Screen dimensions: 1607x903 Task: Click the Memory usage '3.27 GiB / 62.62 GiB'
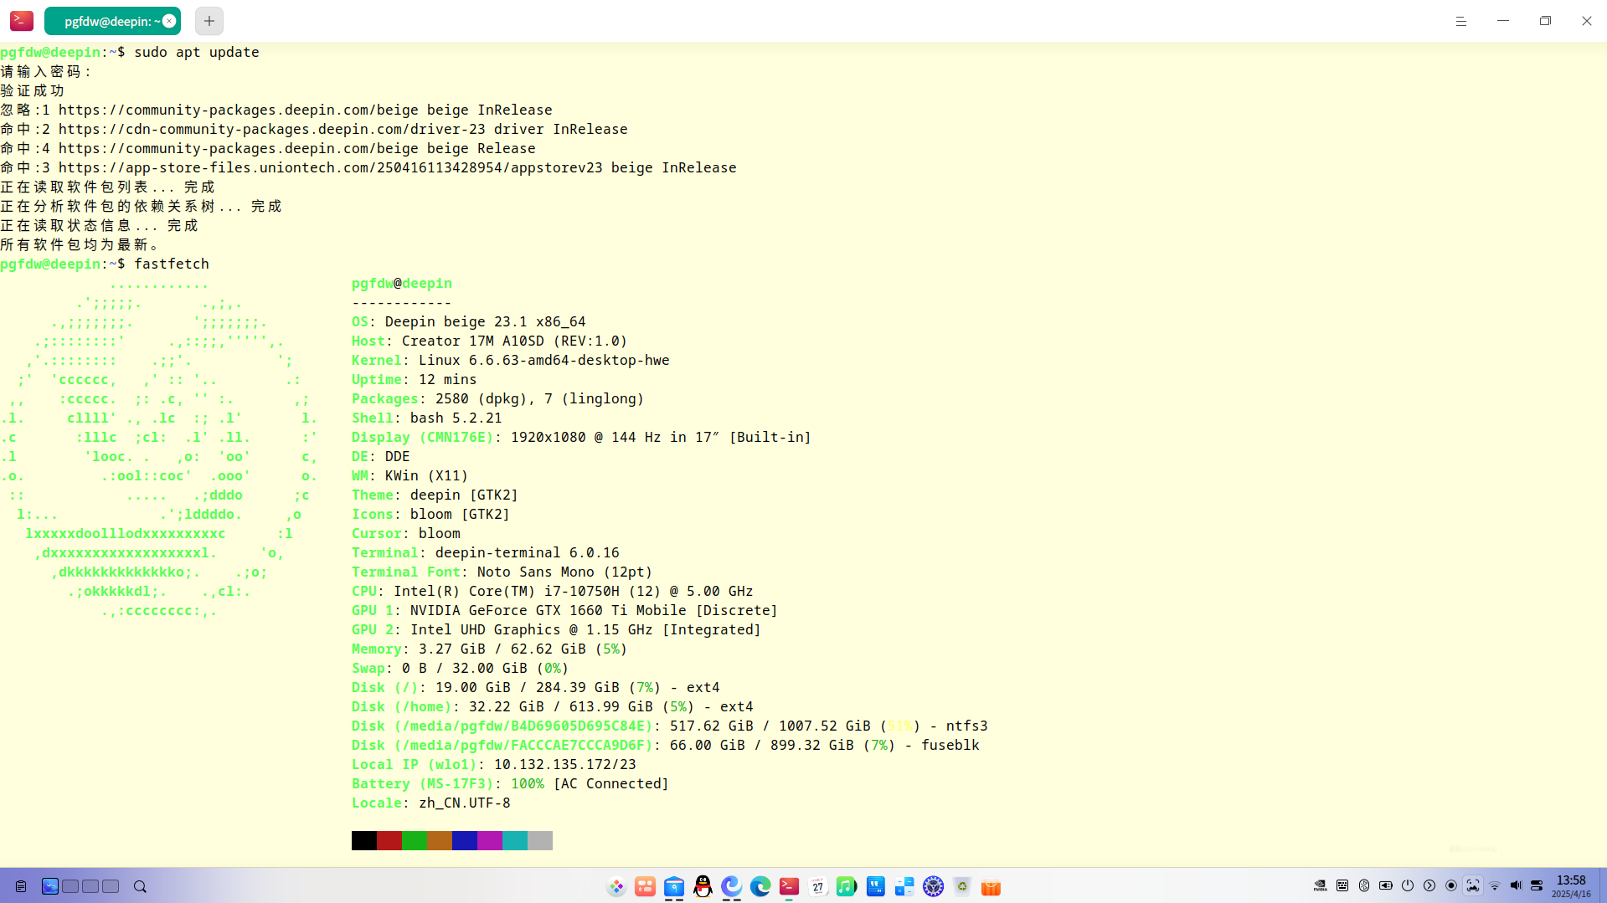tap(502, 649)
